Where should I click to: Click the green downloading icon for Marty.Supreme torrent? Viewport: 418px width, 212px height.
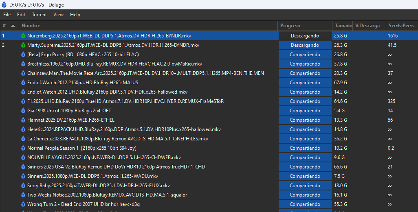click(23, 45)
